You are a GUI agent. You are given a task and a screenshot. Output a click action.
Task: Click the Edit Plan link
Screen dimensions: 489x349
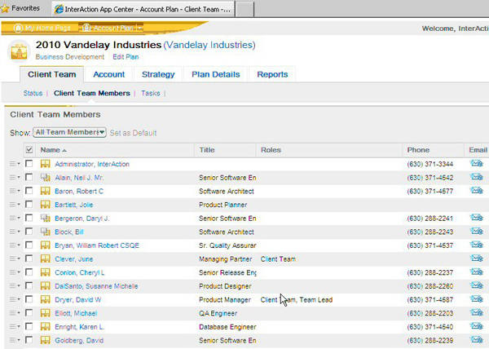(x=126, y=57)
